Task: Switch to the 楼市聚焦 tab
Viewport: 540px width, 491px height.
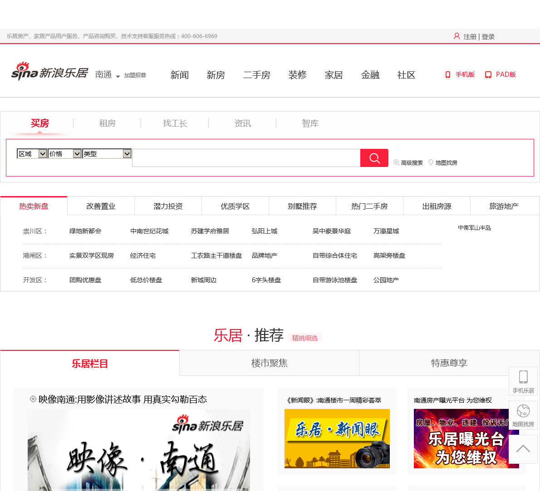Action: 269,363
